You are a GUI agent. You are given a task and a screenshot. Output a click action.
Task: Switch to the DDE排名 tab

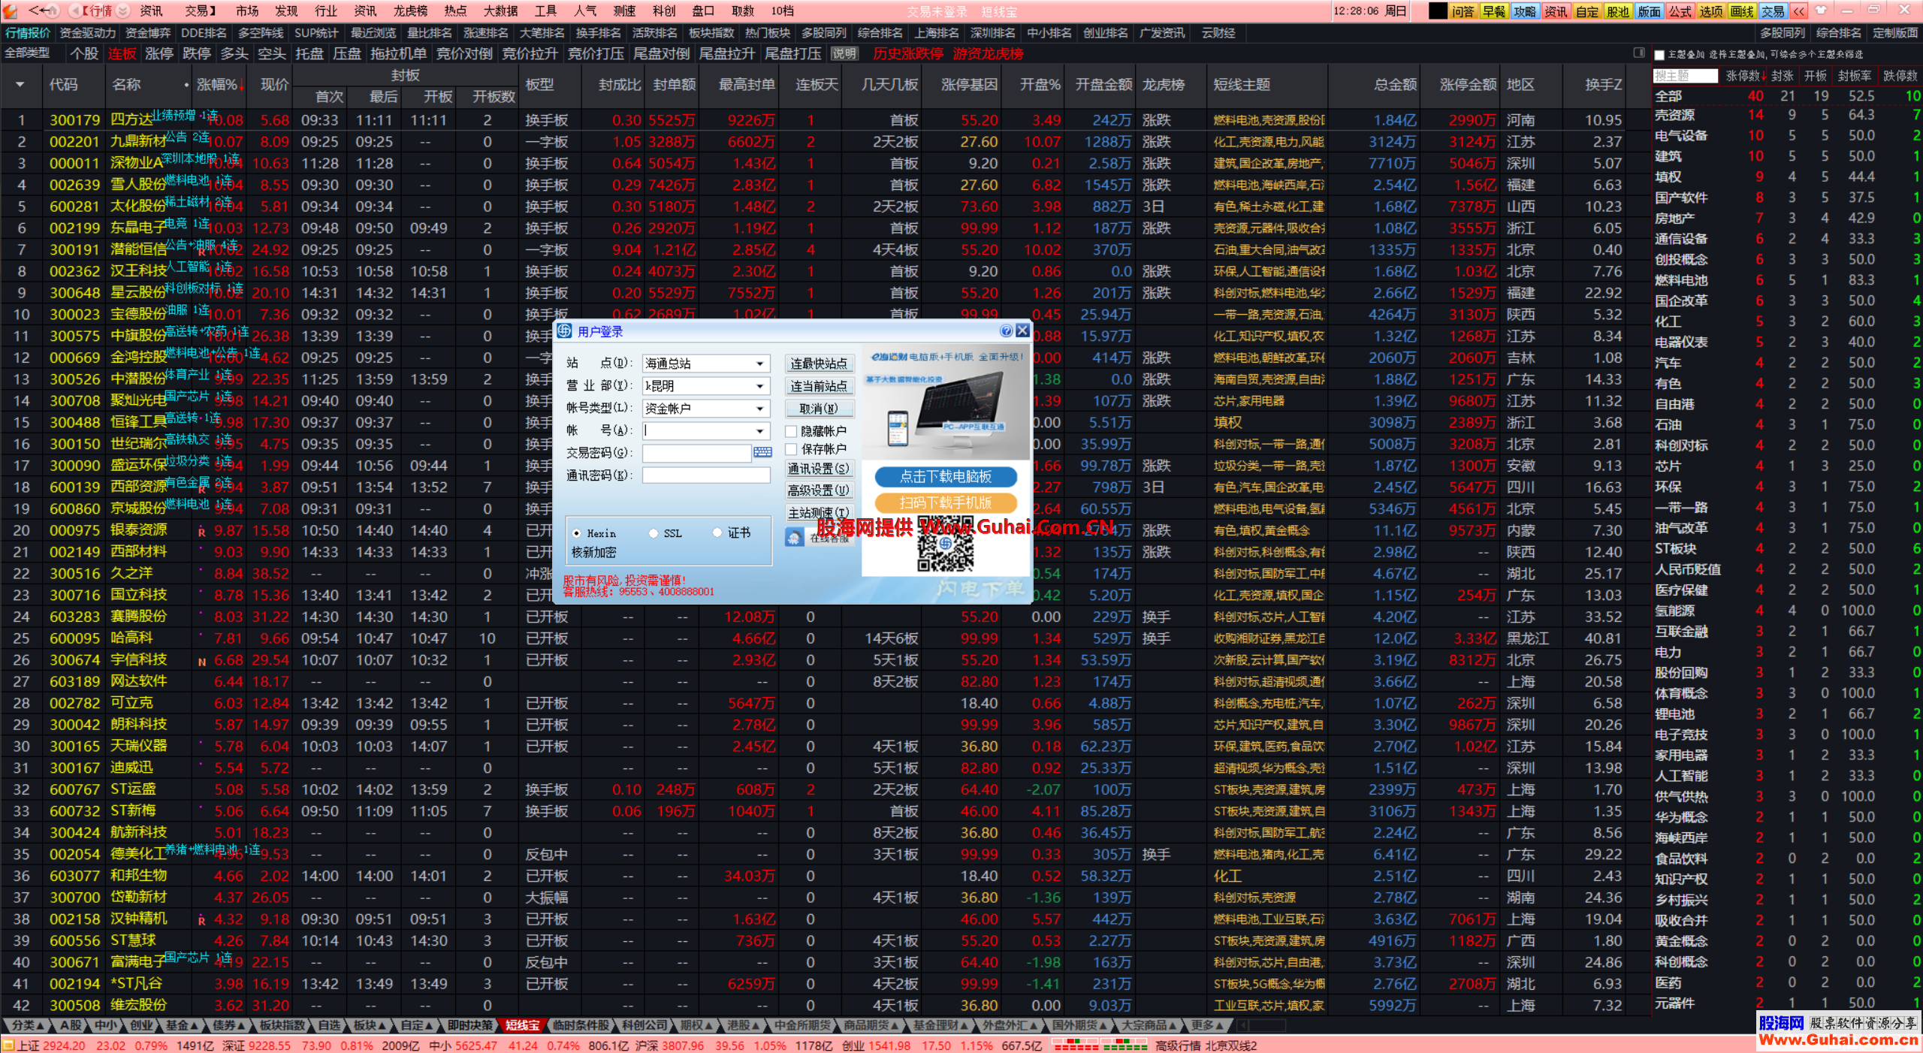[204, 33]
